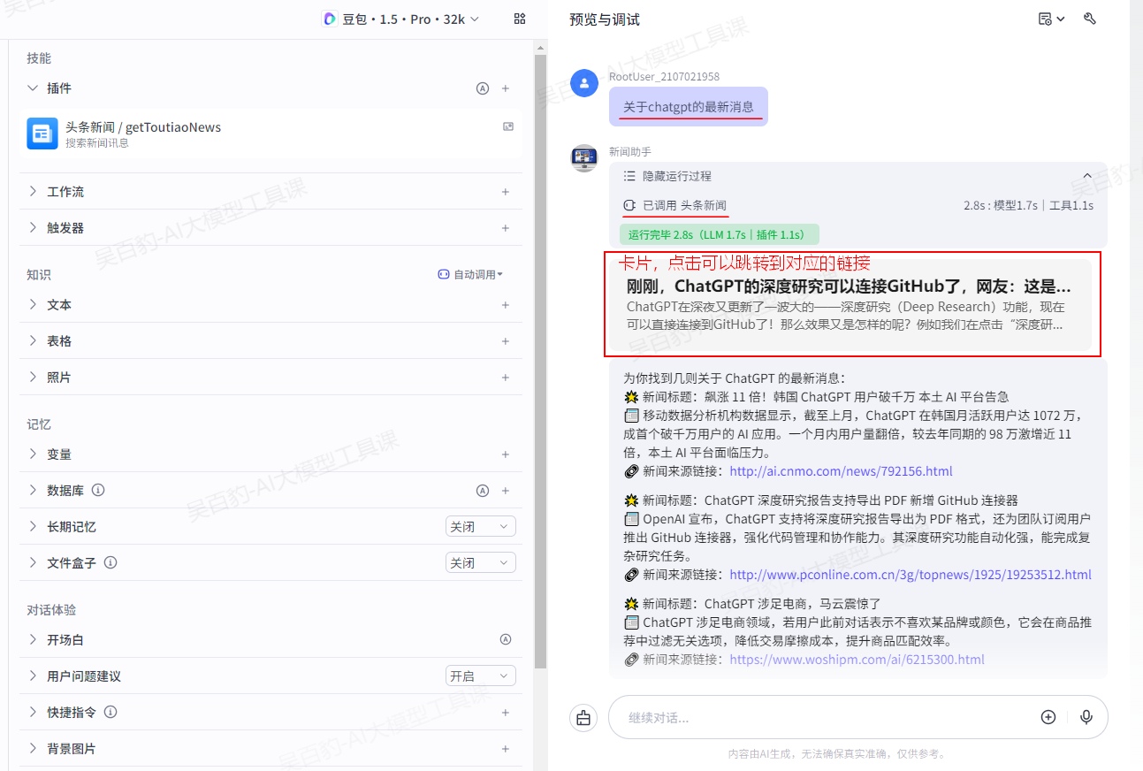
Task: Add a photo with the plus icon in 照片 row
Action: [506, 378]
